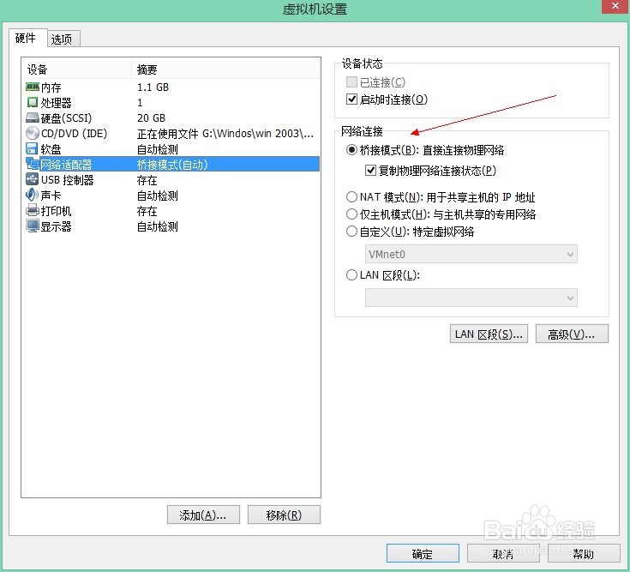Open 高级(V)... network settings
The width and height of the screenshot is (630, 572).
[572, 334]
